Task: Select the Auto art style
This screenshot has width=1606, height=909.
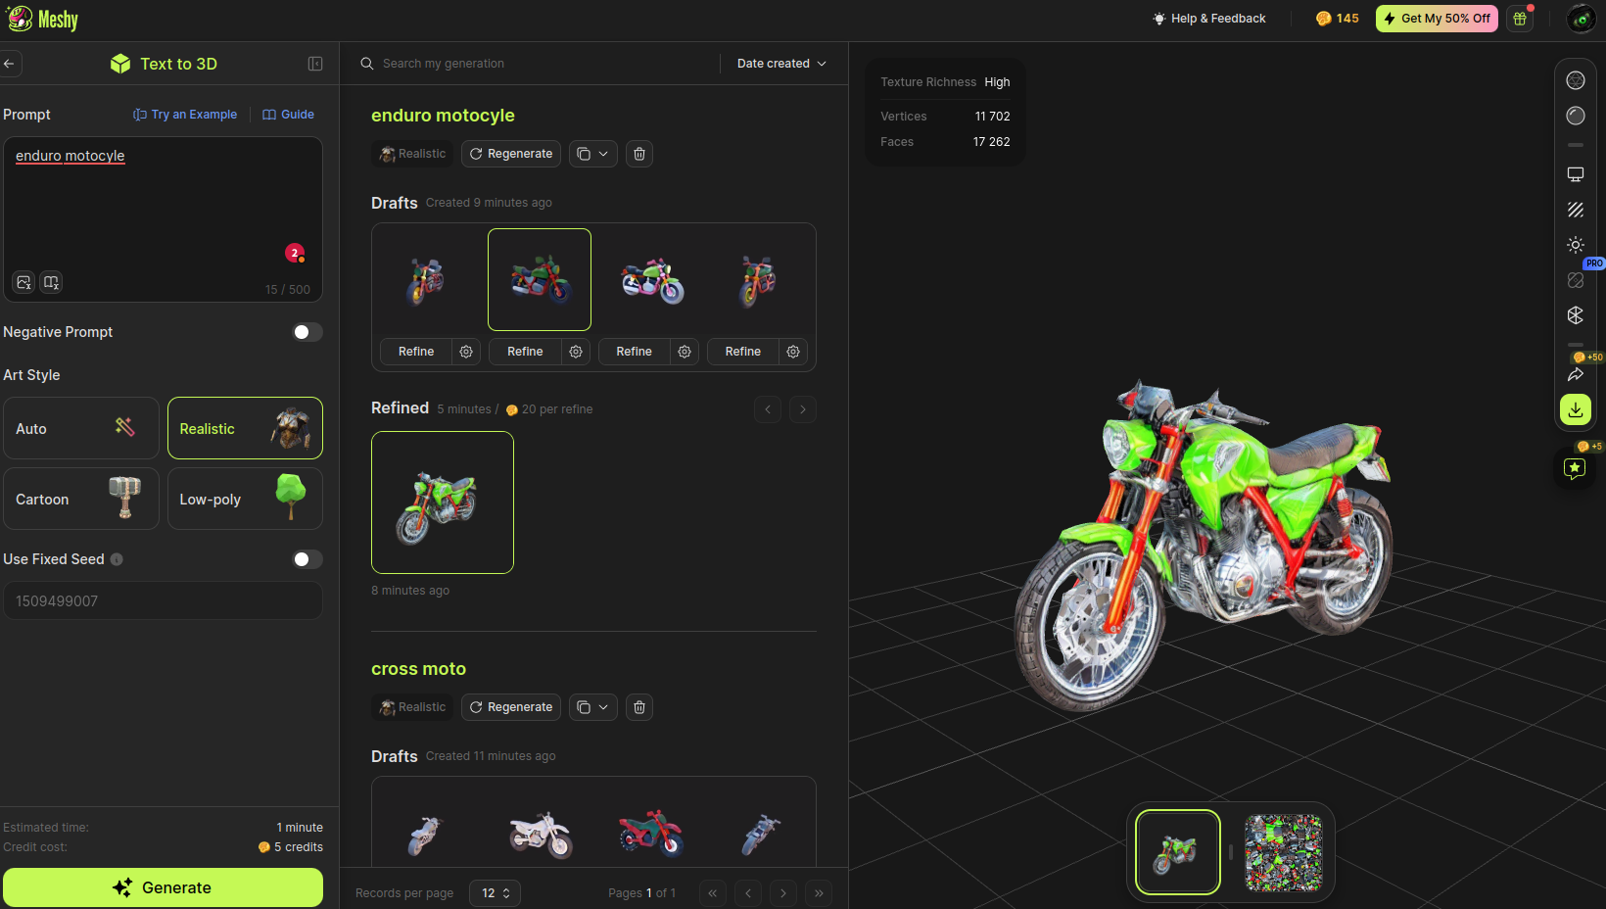Action: pos(81,428)
